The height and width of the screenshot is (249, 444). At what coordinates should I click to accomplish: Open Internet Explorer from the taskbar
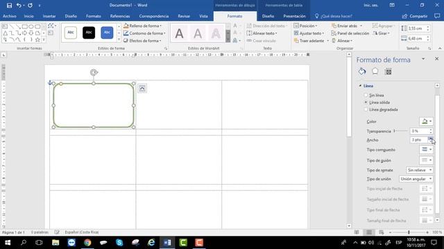(151, 243)
